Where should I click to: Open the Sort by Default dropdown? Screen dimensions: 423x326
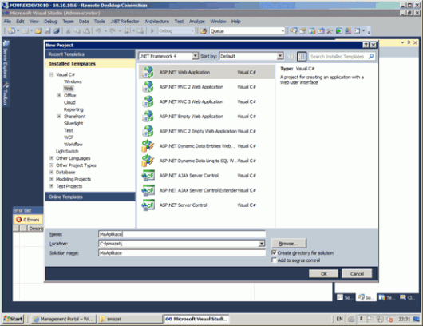251,56
